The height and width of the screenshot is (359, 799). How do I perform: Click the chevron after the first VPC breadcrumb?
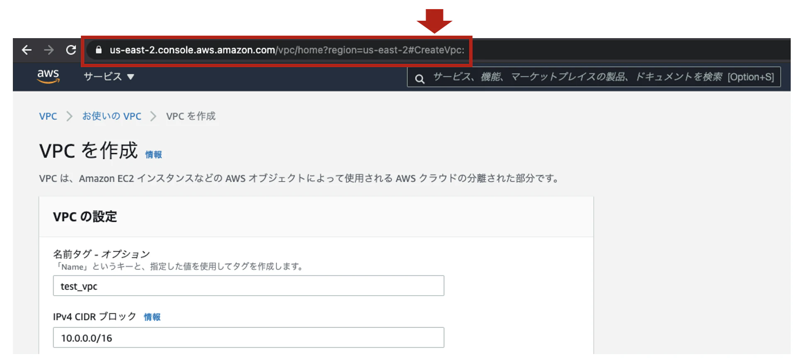tap(69, 116)
